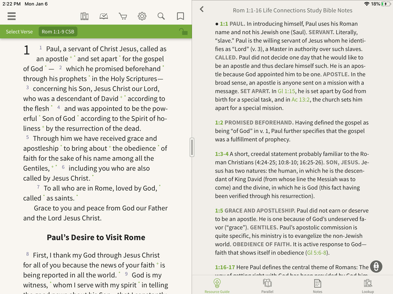Tap the footnote marker after 'prophets'

click(89, 76)
